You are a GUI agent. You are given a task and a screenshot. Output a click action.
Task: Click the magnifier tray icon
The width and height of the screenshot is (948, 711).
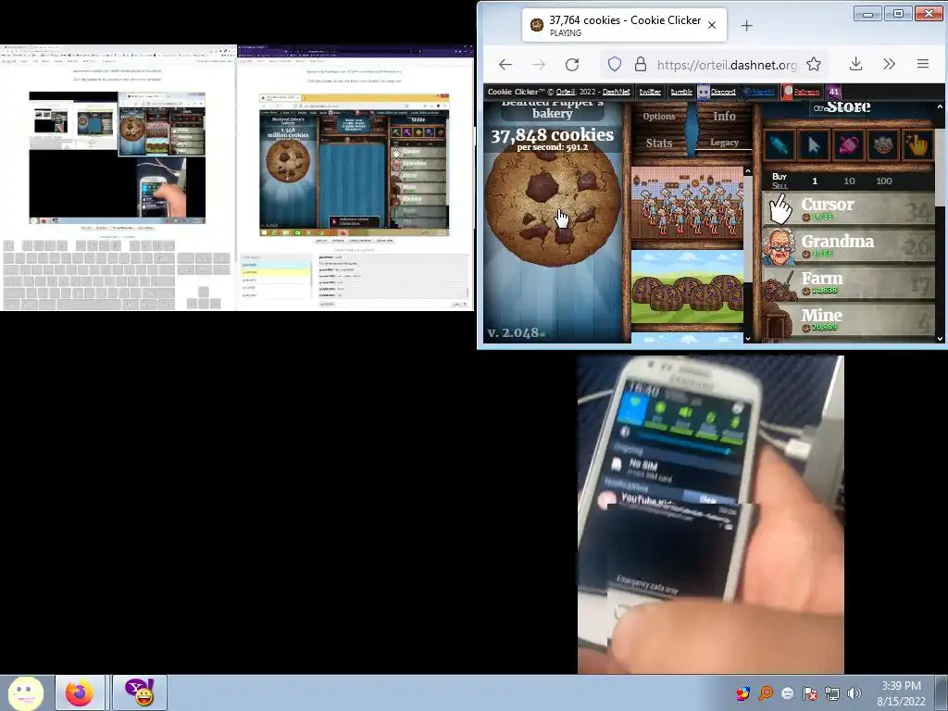point(766,693)
